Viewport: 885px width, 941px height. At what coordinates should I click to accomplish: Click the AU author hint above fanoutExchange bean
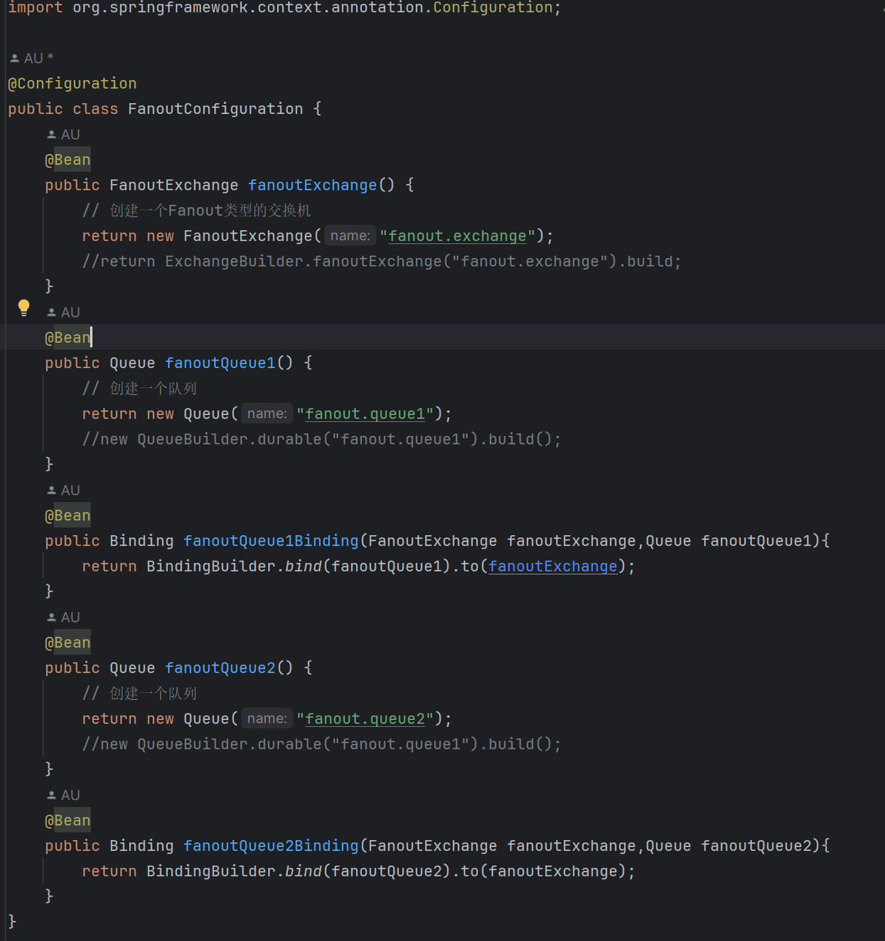click(63, 135)
